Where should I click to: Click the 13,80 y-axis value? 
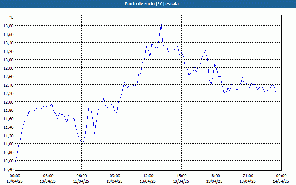tap(9, 26)
